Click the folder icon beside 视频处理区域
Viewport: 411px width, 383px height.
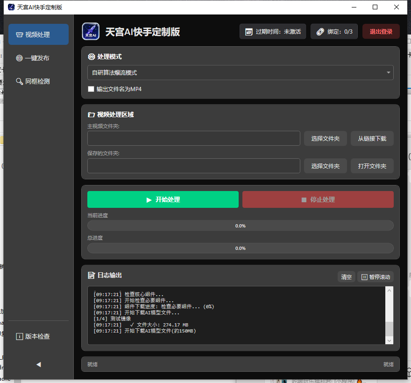click(92, 114)
